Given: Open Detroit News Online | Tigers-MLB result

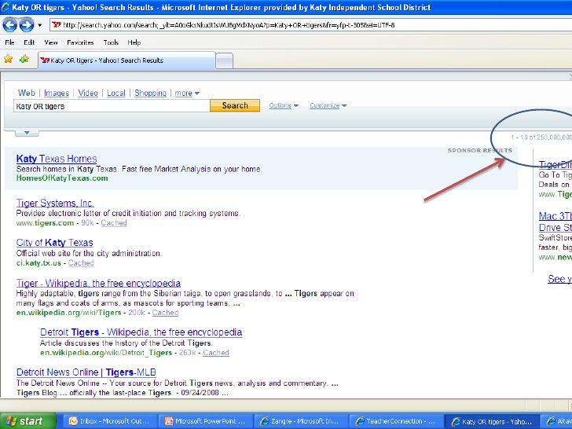Looking at the screenshot, I should pos(86,372).
